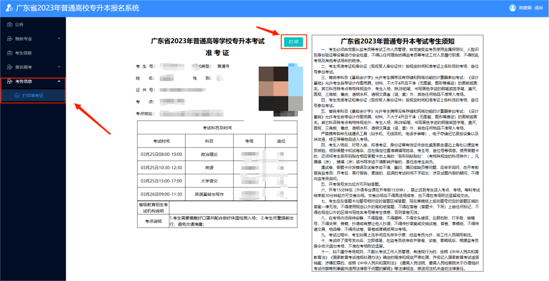Click the user avatar icon
549x281 pixels.
[512, 8]
